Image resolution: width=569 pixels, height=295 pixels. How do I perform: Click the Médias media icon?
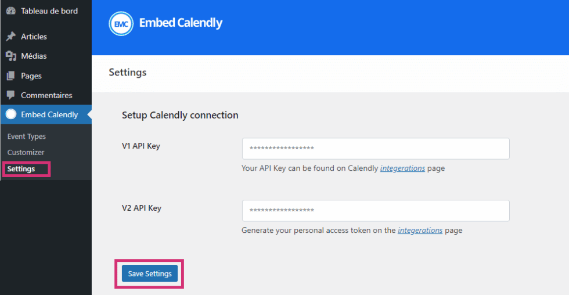tap(10, 56)
